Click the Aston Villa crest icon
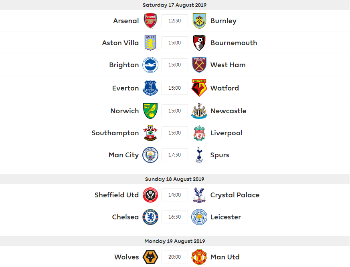Viewport: 350px width, 267px height. pos(151,43)
